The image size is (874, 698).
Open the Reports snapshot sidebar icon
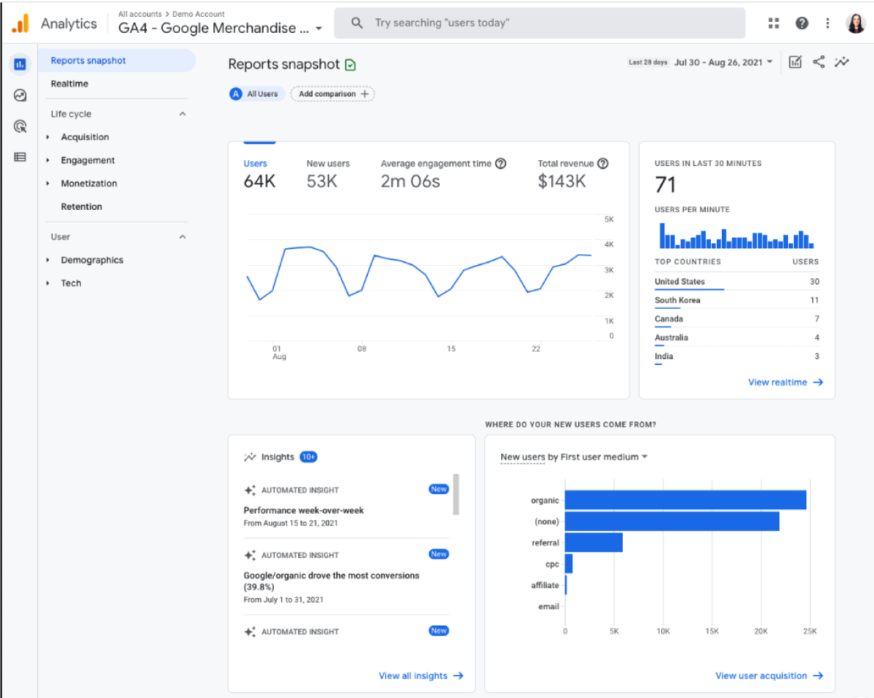click(x=20, y=64)
